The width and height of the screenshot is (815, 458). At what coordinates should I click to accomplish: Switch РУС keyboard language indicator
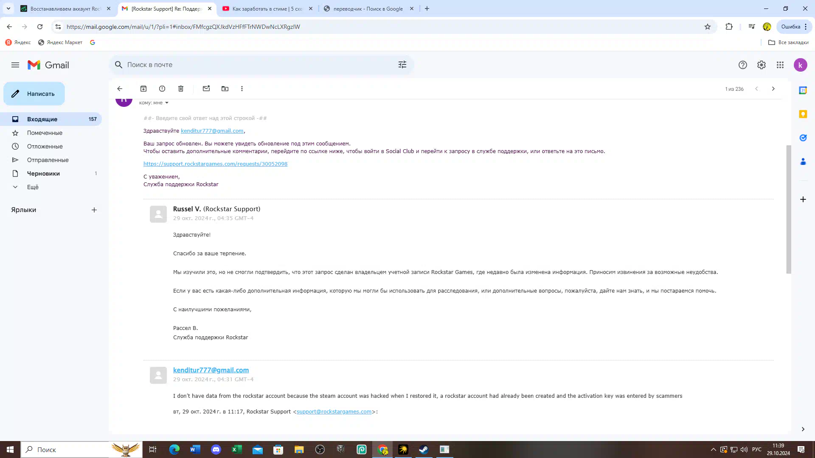(756, 450)
